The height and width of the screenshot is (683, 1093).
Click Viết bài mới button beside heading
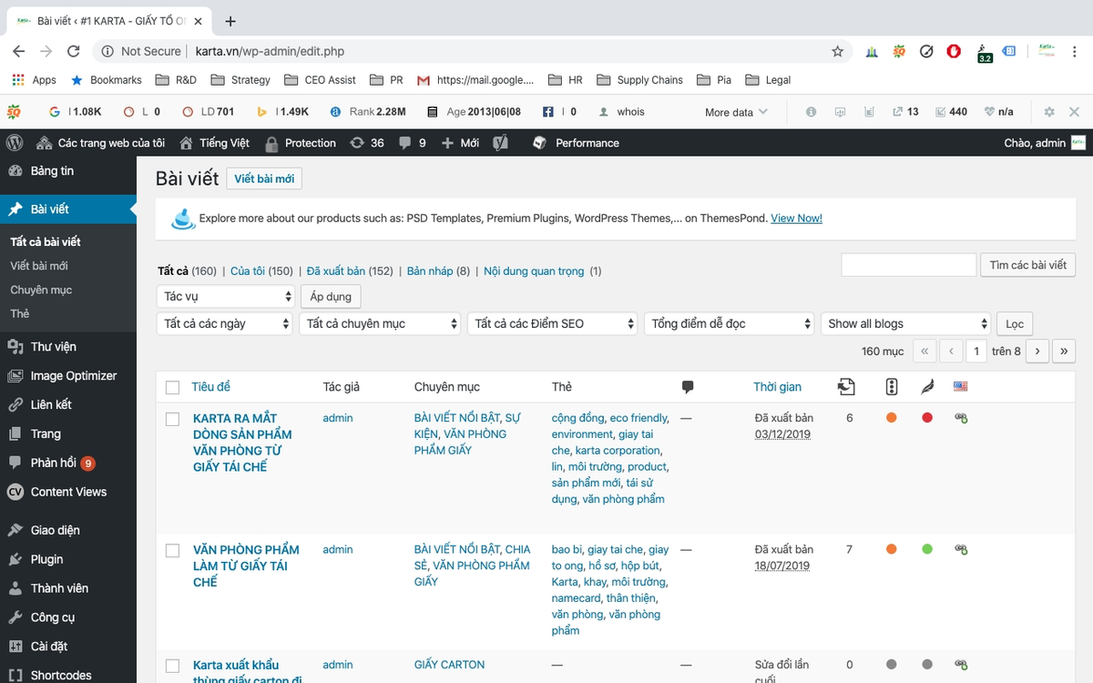[264, 178]
